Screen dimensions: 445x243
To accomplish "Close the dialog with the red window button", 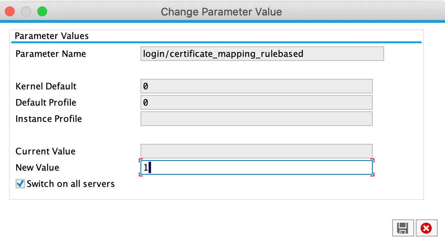I will tap(10, 11).
